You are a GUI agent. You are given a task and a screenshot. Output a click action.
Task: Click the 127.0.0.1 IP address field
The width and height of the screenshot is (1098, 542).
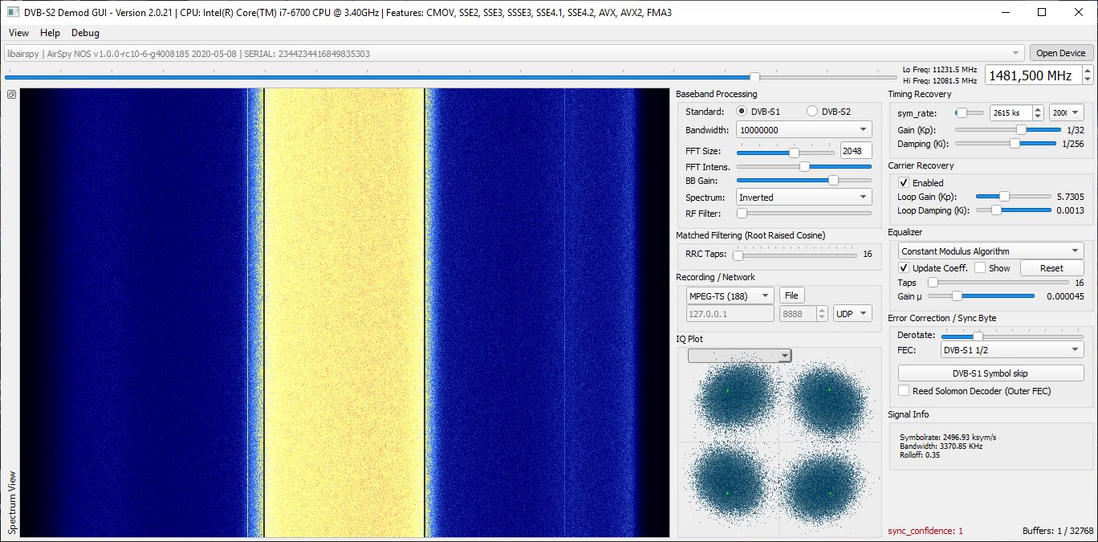730,314
